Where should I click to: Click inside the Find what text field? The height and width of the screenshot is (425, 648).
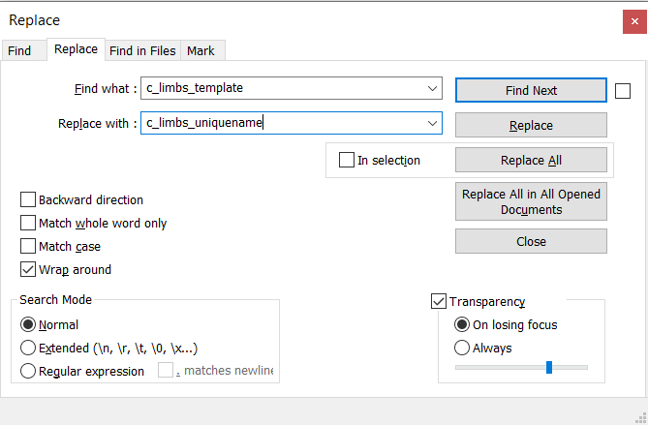281,89
